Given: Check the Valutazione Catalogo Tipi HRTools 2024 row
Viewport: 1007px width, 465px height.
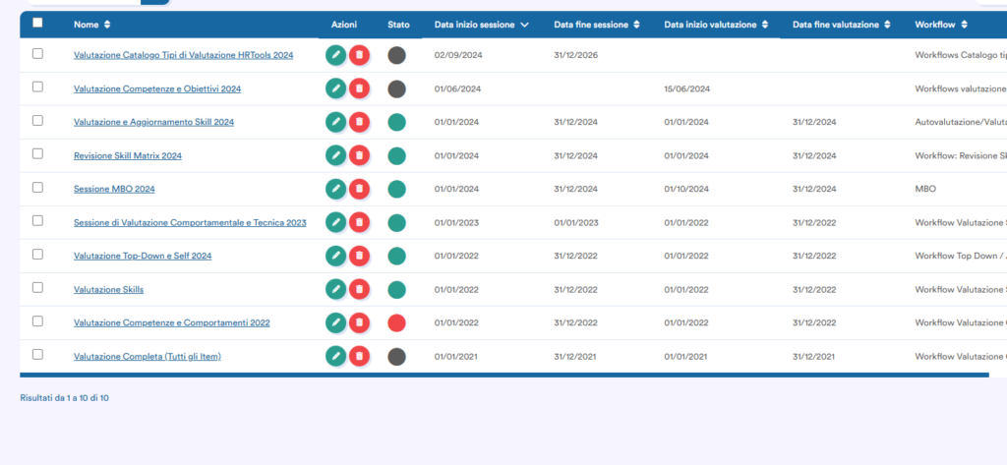Looking at the screenshot, I should (38, 54).
